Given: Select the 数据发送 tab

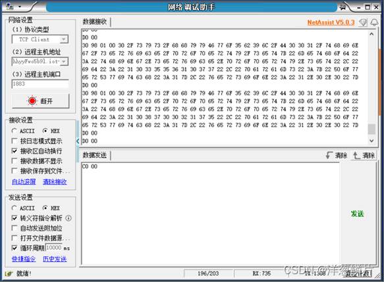Looking at the screenshot, I should click(x=95, y=155).
